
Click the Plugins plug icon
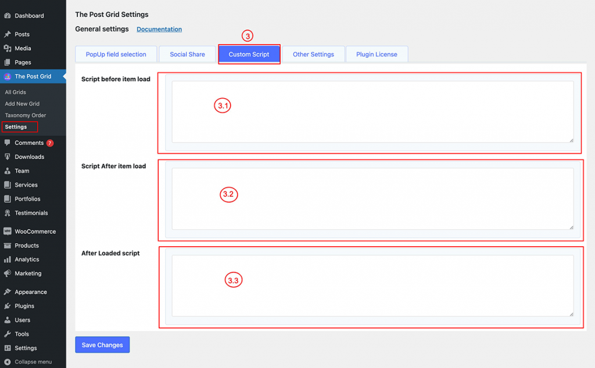point(7,306)
